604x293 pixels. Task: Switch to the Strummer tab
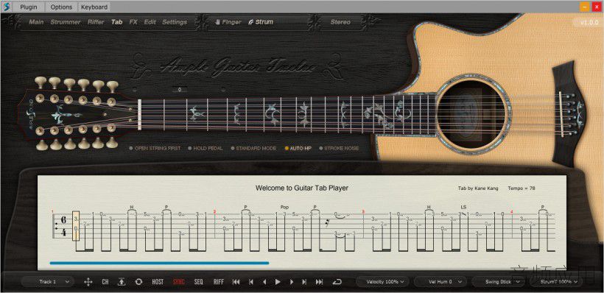66,22
